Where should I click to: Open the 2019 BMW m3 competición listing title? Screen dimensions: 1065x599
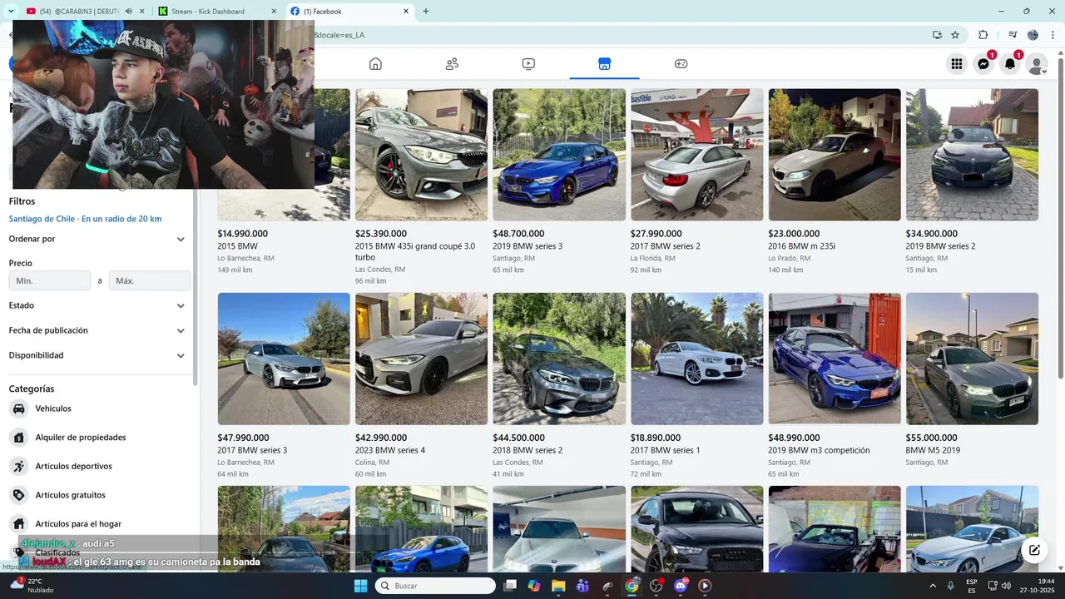click(x=819, y=450)
